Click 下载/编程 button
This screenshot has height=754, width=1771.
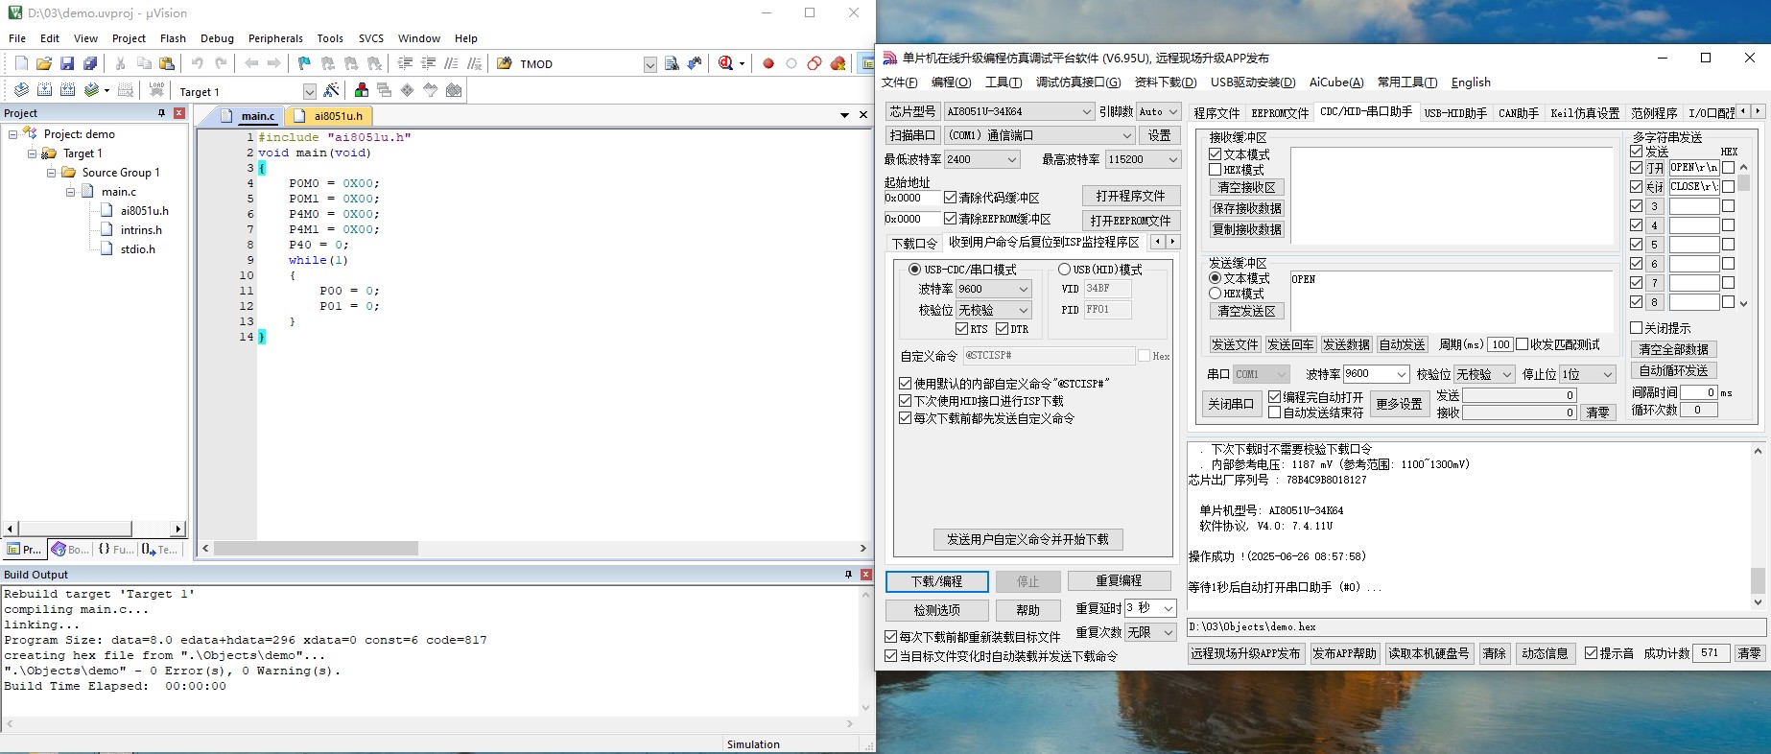pos(937,581)
